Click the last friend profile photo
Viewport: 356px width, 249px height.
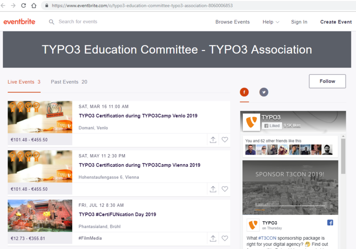pyautogui.click(x=327, y=149)
